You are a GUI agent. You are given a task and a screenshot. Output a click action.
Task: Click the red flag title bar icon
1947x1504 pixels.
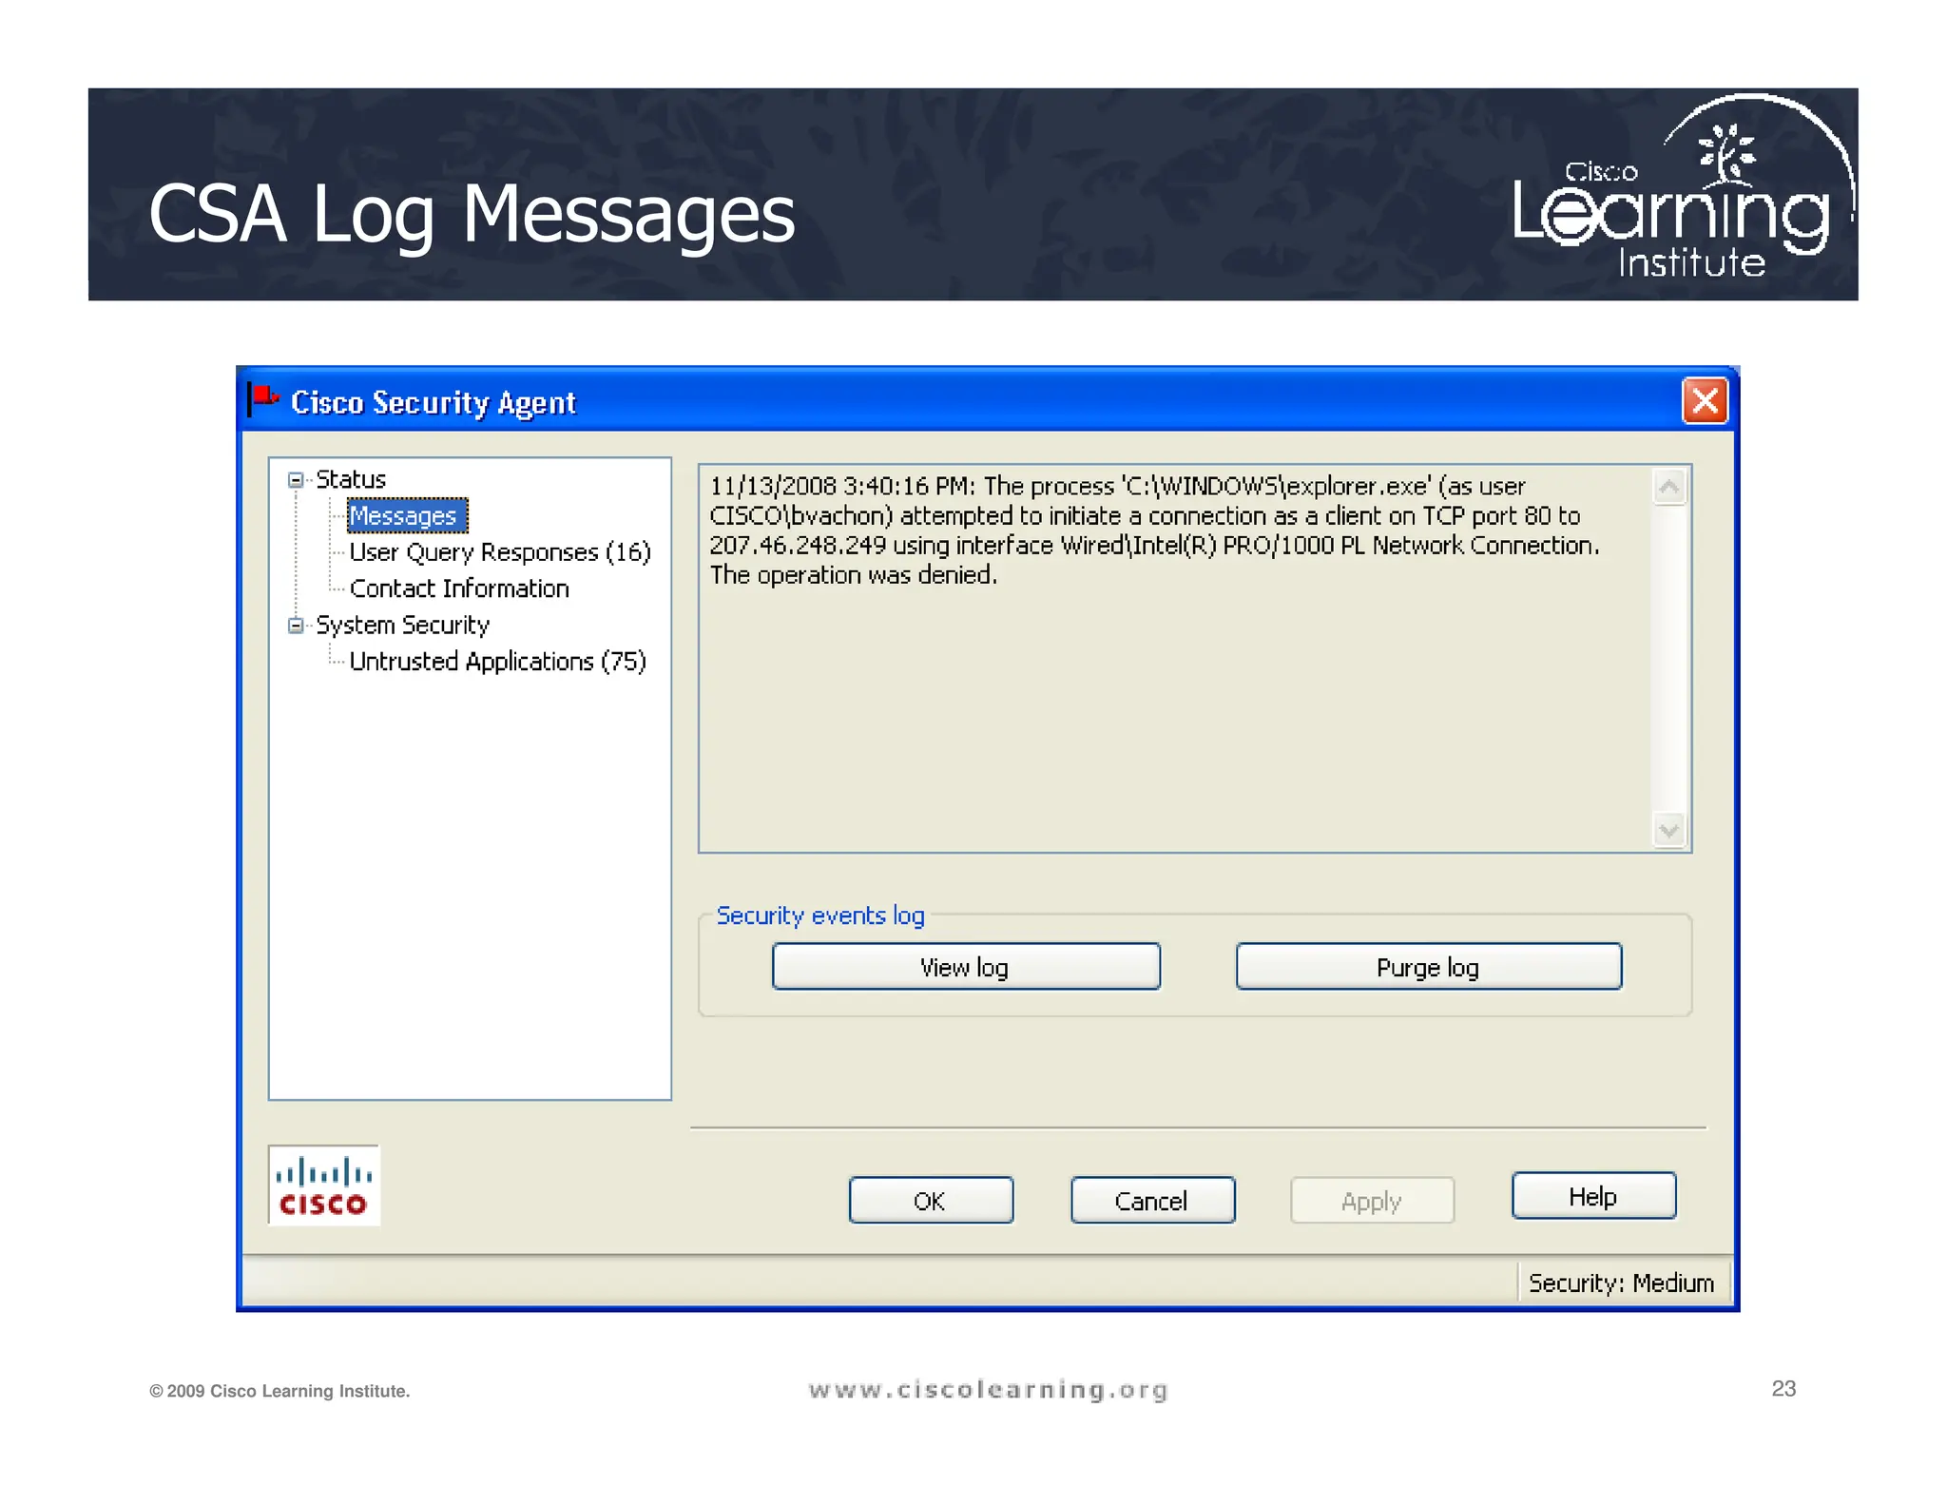pyautogui.click(x=263, y=400)
